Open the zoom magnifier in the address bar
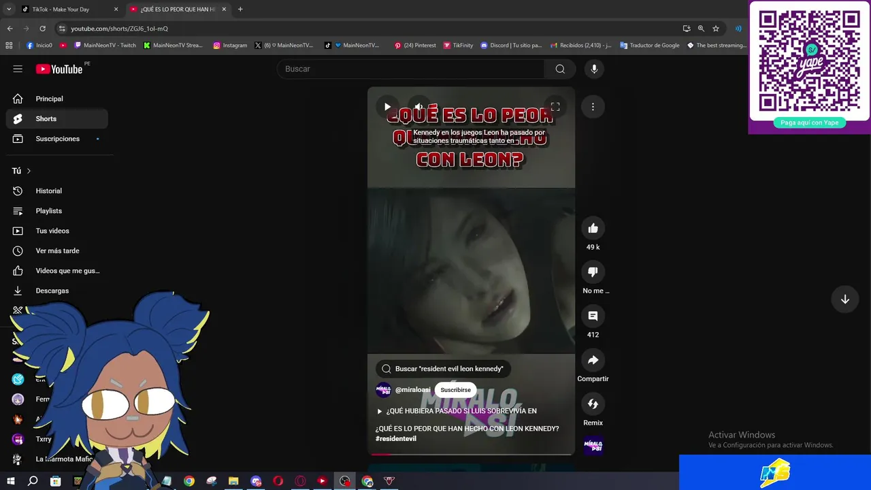The height and width of the screenshot is (490, 871). (x=701, y=29)
